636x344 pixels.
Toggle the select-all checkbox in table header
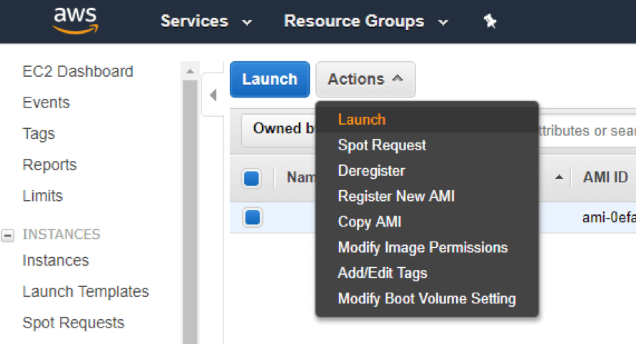tap(251, 178)
